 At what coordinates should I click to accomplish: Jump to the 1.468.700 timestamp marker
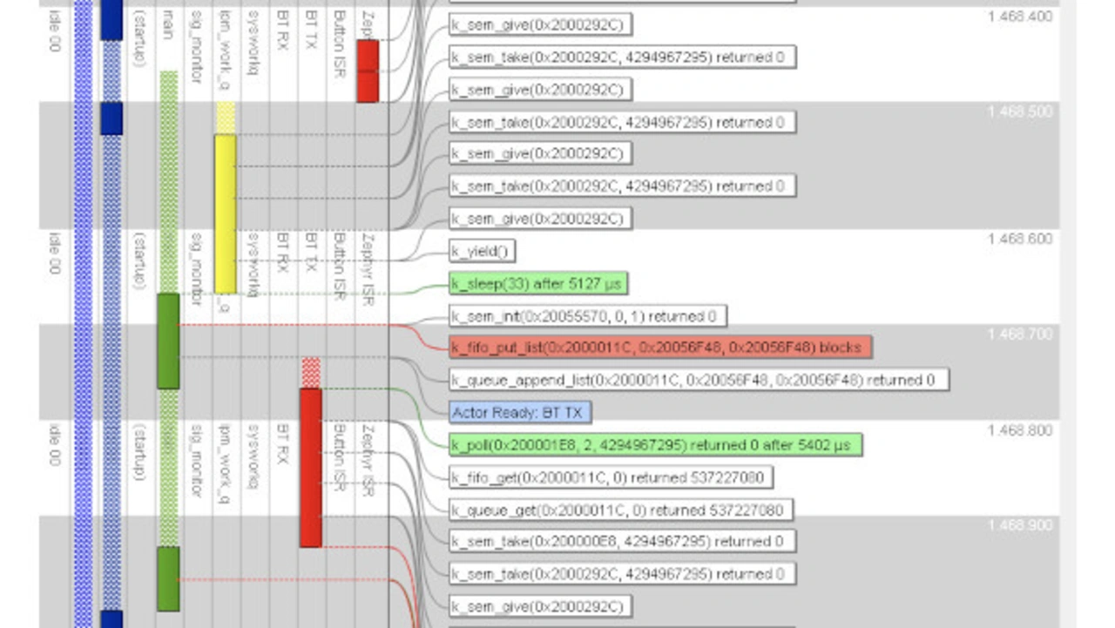pos(1019,334)
